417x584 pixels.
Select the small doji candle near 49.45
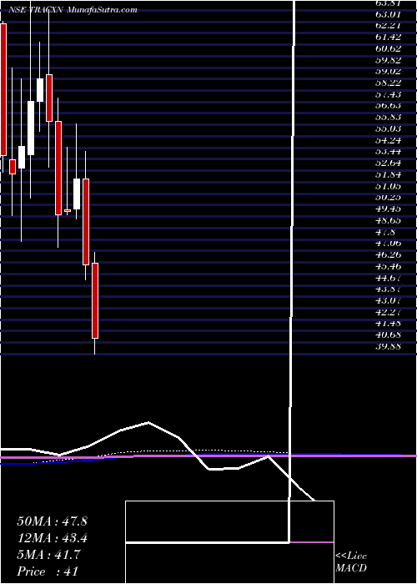coord(68,210)
